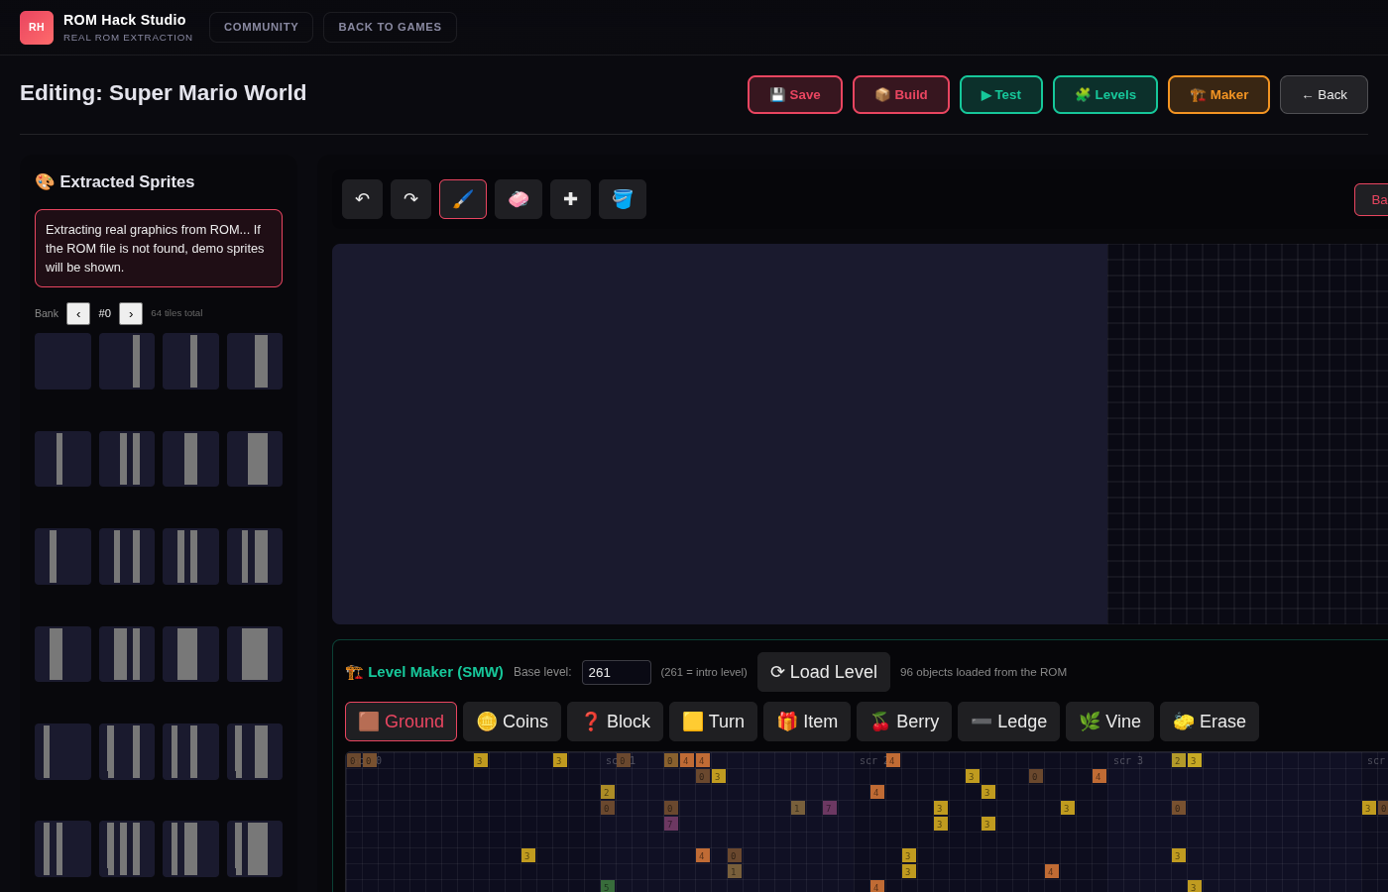Image resolution: width=1388 pixels, height=892 pixels.
Task: Select first tile in fifth sprite row
Action: click(x=62, y=751)
